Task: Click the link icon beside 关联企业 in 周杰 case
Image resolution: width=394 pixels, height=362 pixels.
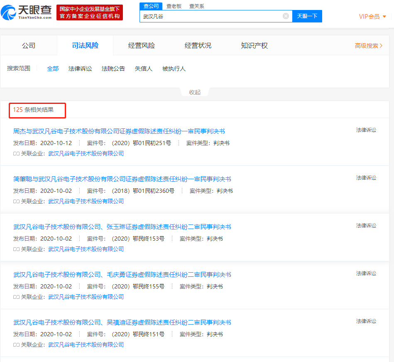Action: pos(16,154)
